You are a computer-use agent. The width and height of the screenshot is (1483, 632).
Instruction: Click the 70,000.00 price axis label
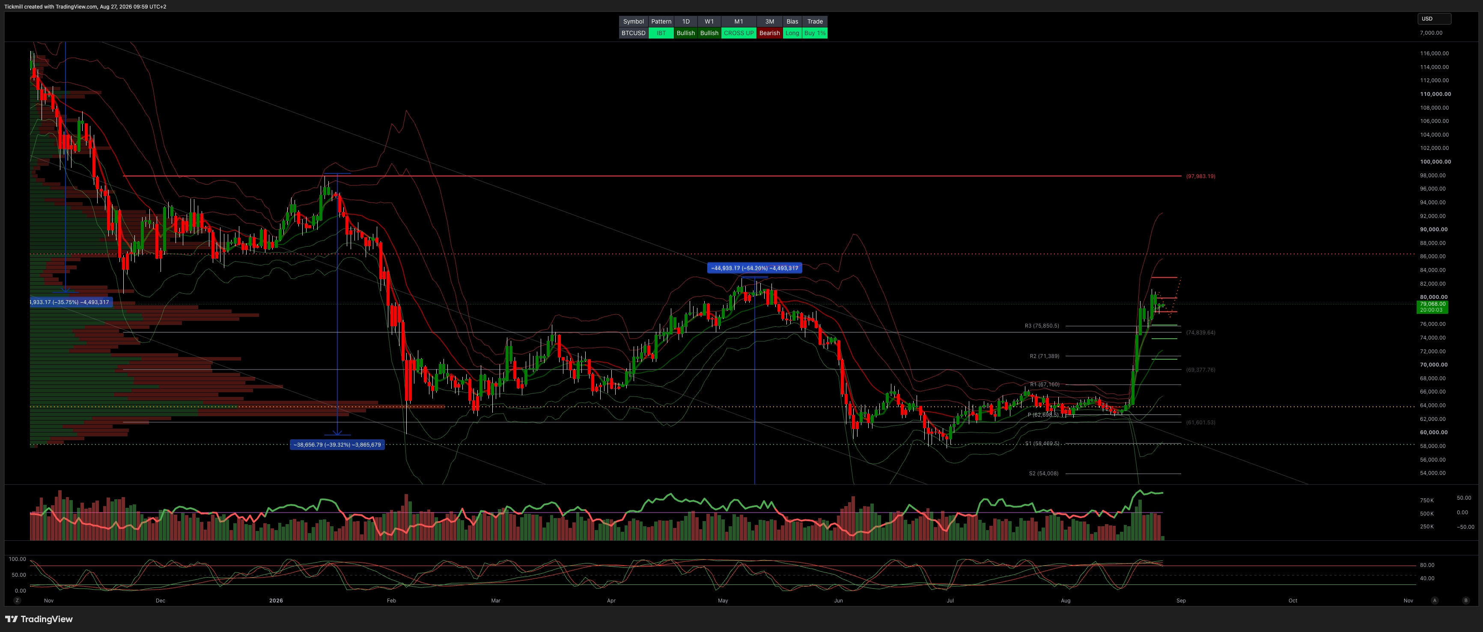(x=1433, y=364)
